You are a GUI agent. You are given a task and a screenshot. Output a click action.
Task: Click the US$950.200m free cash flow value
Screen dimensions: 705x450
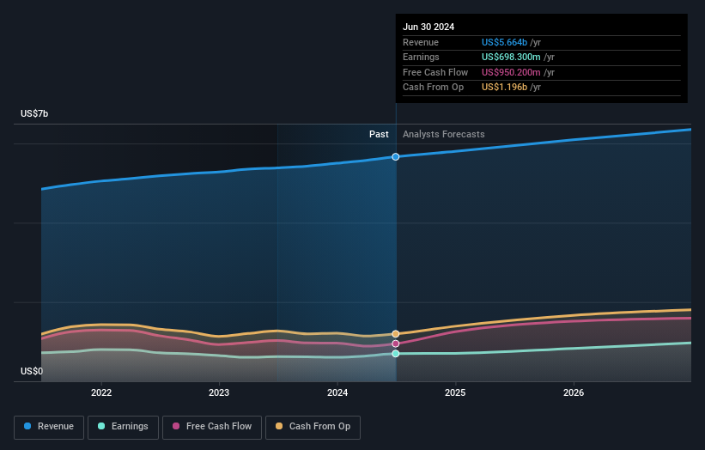click(511, 72)
